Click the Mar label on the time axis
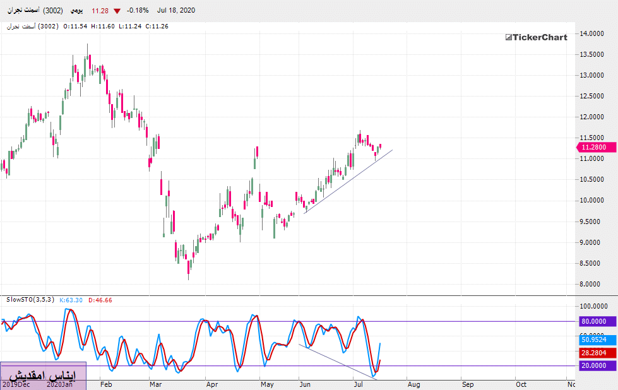 coord(156,384)
